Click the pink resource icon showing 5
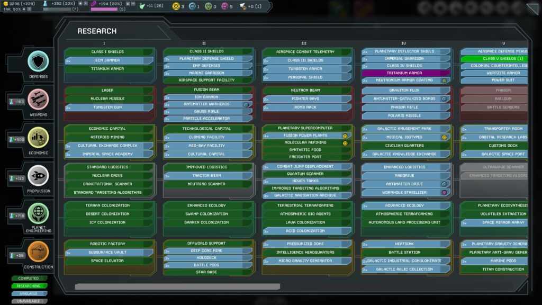This screenshot has width=542, height=305. (224, 6)
